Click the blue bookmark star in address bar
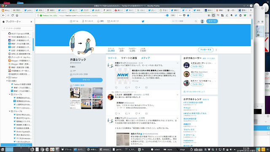Image resolution: width=270 pixels, height=152 pixels. pyautogui.click(x=188, y=15)
